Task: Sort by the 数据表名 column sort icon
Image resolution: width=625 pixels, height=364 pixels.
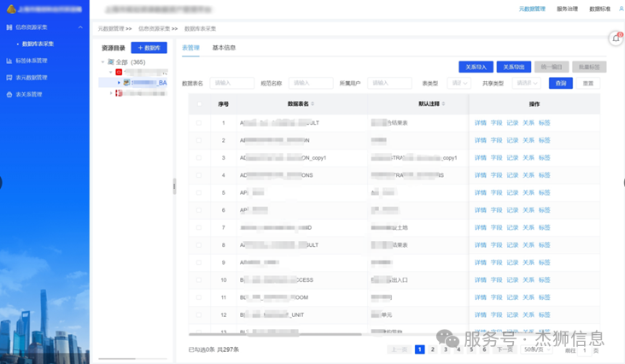Action: pos(312,104)
